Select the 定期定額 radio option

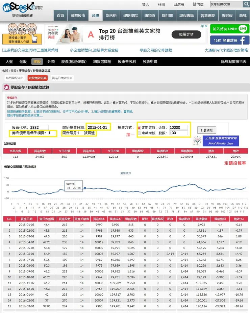point(139,128)
